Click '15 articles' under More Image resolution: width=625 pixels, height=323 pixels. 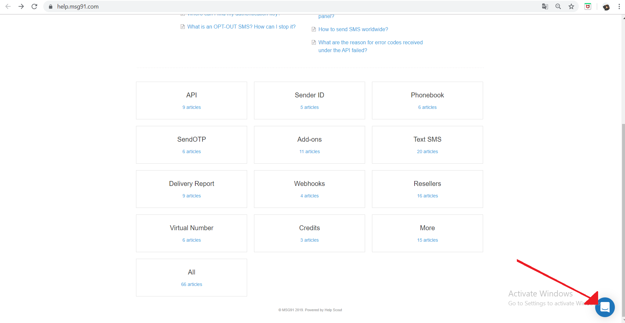tap(427, 240)
